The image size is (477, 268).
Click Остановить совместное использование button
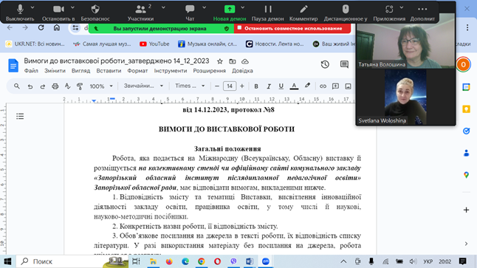point(292,28)
